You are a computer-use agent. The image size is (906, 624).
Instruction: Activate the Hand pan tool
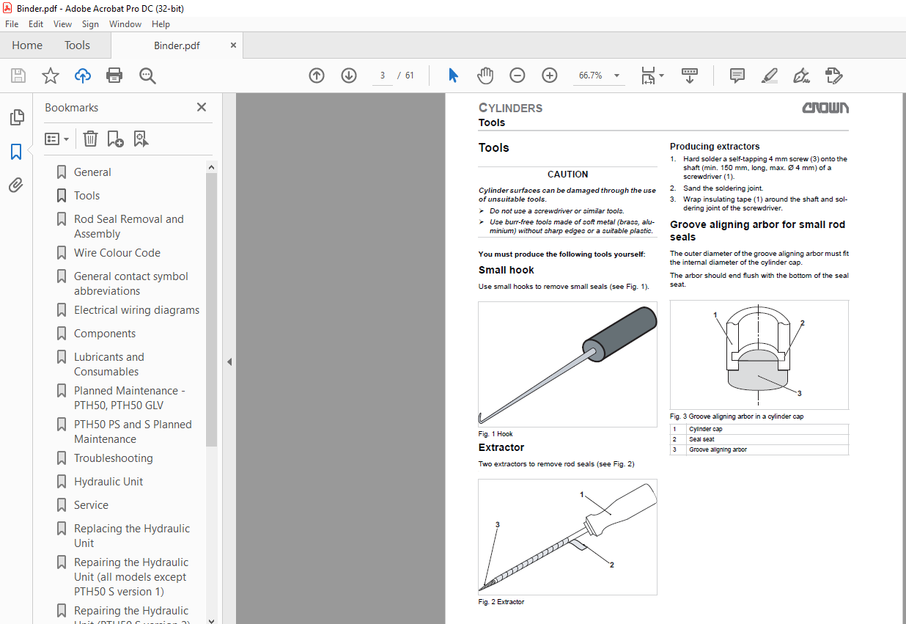click(x=485, y=76)
